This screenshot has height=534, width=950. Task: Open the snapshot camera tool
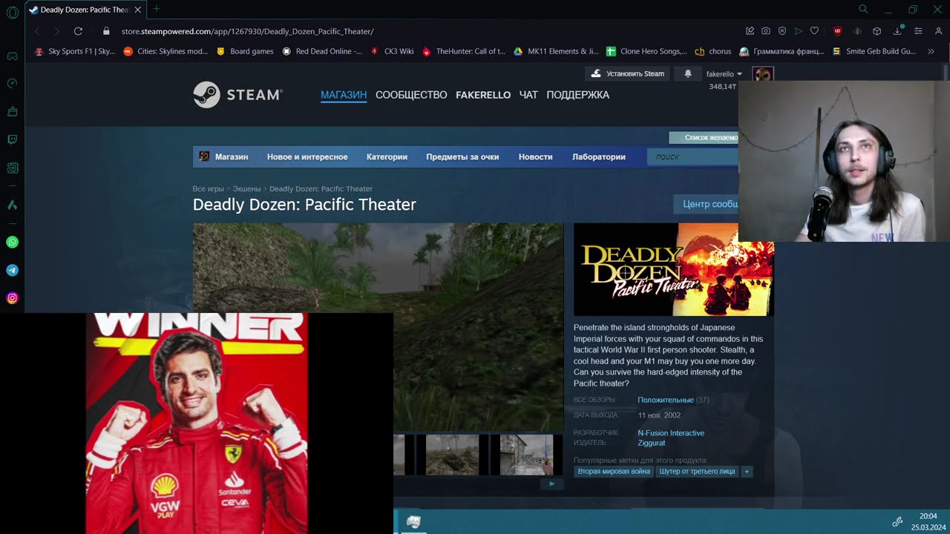pos(766,31)
